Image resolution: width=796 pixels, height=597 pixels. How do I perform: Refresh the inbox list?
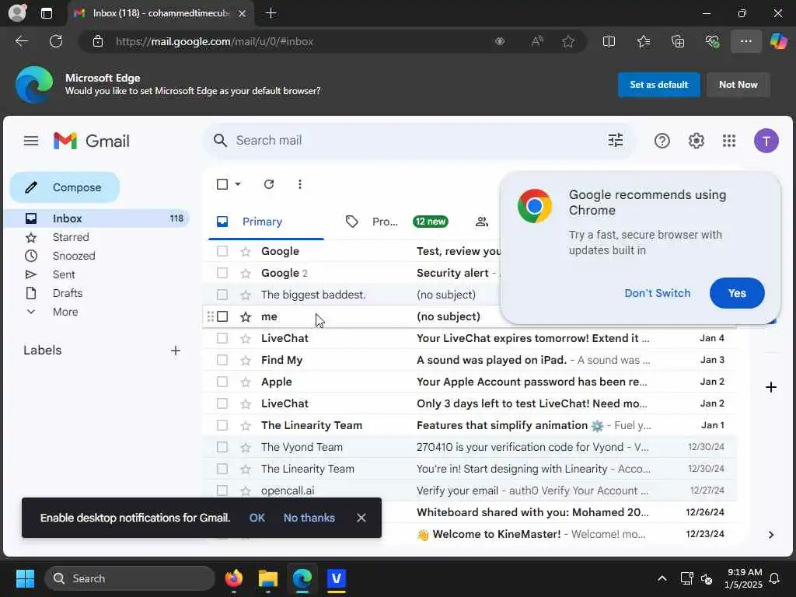click(x=269, y=184)
